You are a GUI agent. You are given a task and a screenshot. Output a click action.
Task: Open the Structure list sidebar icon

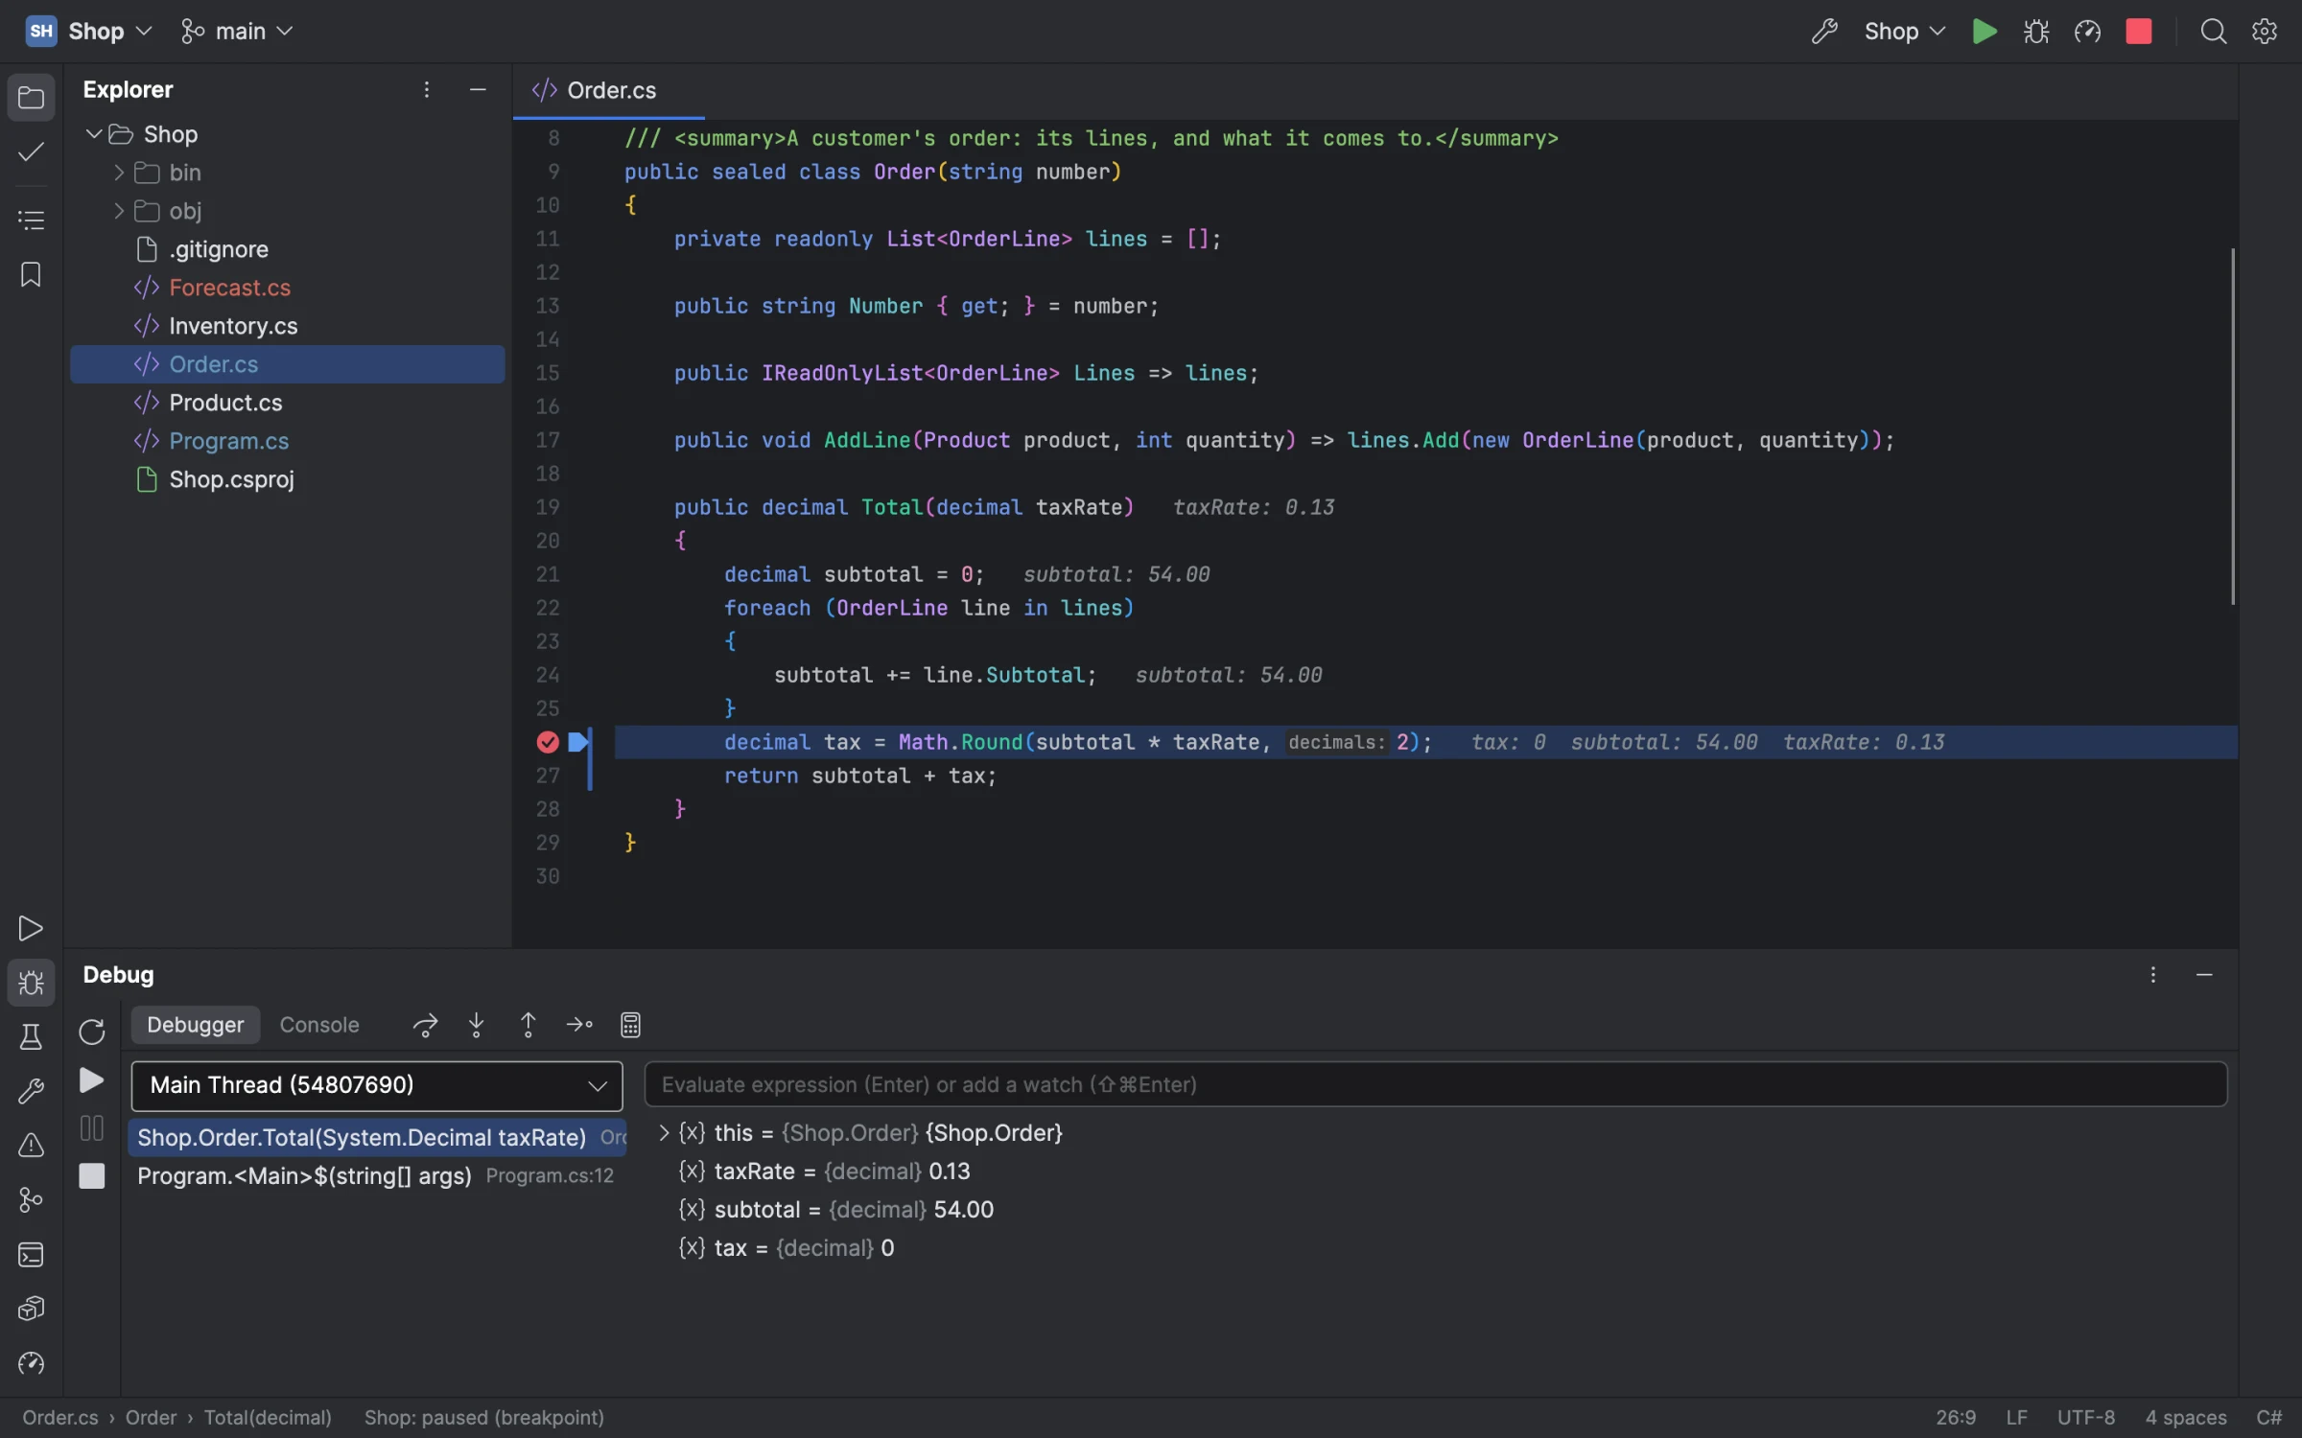pos(31,220)
